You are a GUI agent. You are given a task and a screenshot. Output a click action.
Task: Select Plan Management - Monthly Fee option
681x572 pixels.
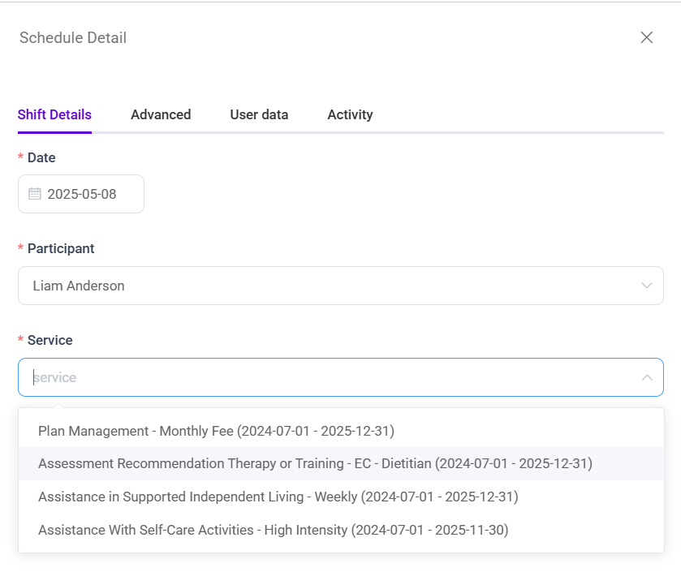pyautogui.click(x=216, y=431)
